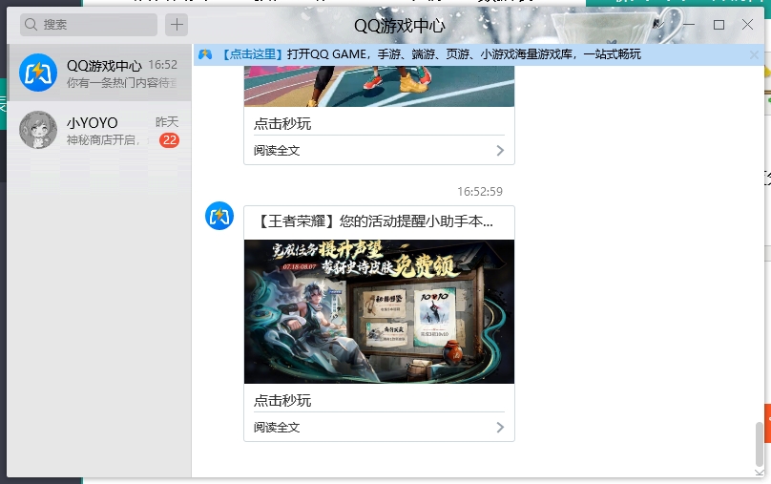Click the 【点击这里】 banner link
The width and height of the screenshot is (771, 484).
[x=252, y=54]
